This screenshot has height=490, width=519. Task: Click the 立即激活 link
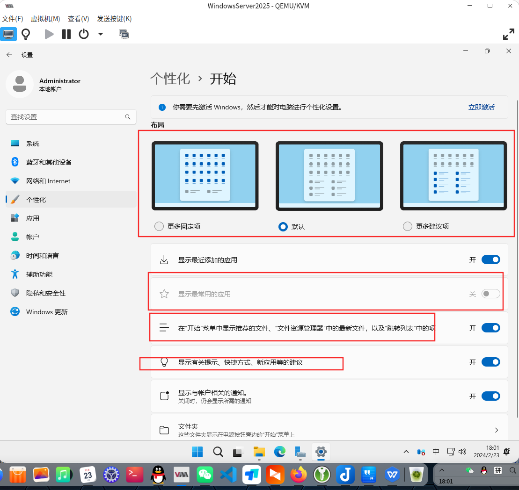tap(481, 107)
